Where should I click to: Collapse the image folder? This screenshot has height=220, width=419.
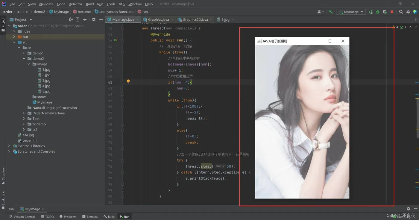tap(29, 64)
